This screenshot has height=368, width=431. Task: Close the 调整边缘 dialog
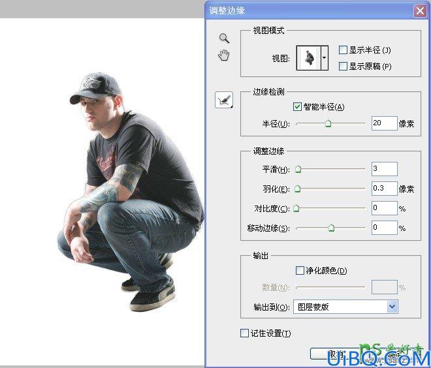point(420,10)
